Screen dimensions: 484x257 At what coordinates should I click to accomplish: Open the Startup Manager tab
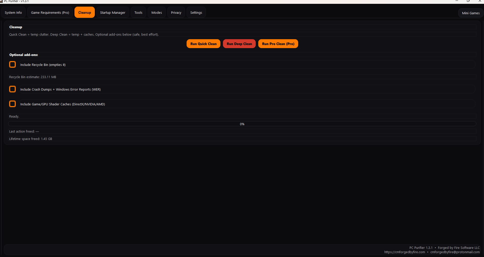[x=113, y=12]
